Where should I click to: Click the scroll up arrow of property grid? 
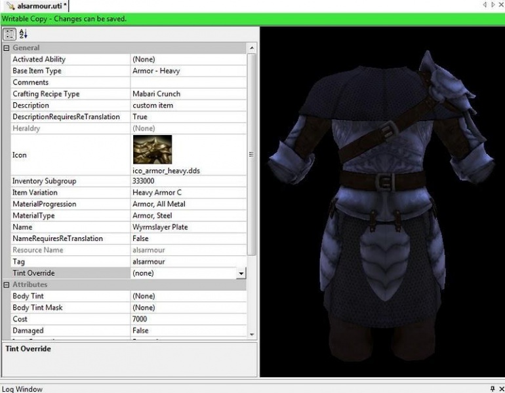(252, 48)
